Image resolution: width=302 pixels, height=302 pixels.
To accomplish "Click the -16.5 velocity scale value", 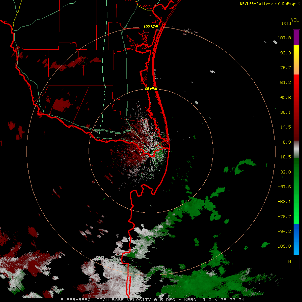I will pyautogui.click(x=284, y=157).
